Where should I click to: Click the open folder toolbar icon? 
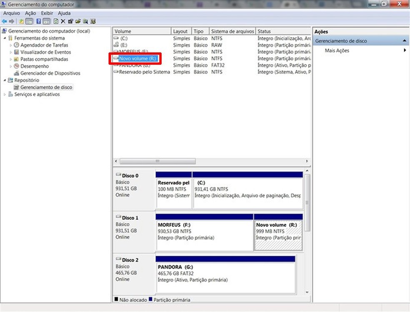point(78,21)
